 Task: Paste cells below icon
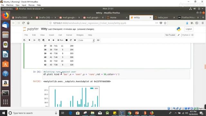pyautogui.click(x=44, y=40)
